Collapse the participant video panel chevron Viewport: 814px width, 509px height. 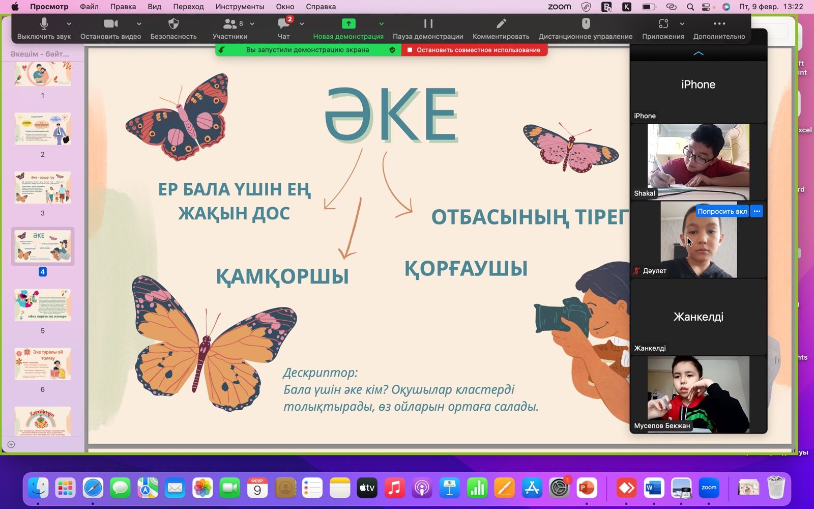click(698, 53)
